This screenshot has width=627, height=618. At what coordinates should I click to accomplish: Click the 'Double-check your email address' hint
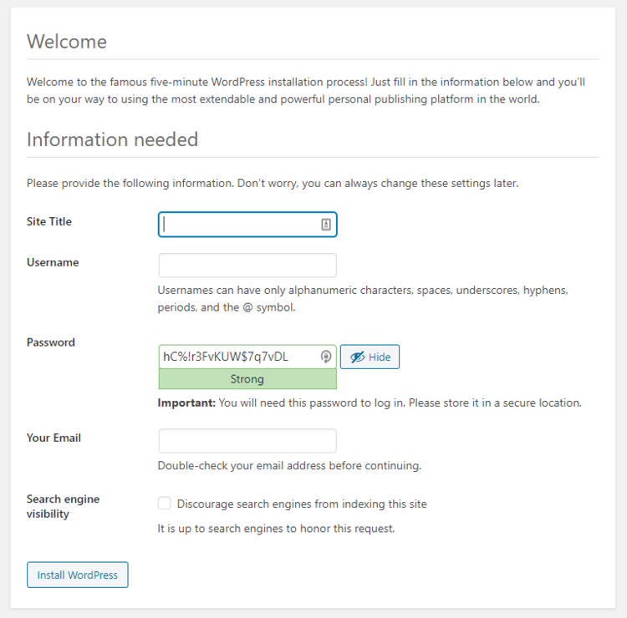tap(289, 465)
